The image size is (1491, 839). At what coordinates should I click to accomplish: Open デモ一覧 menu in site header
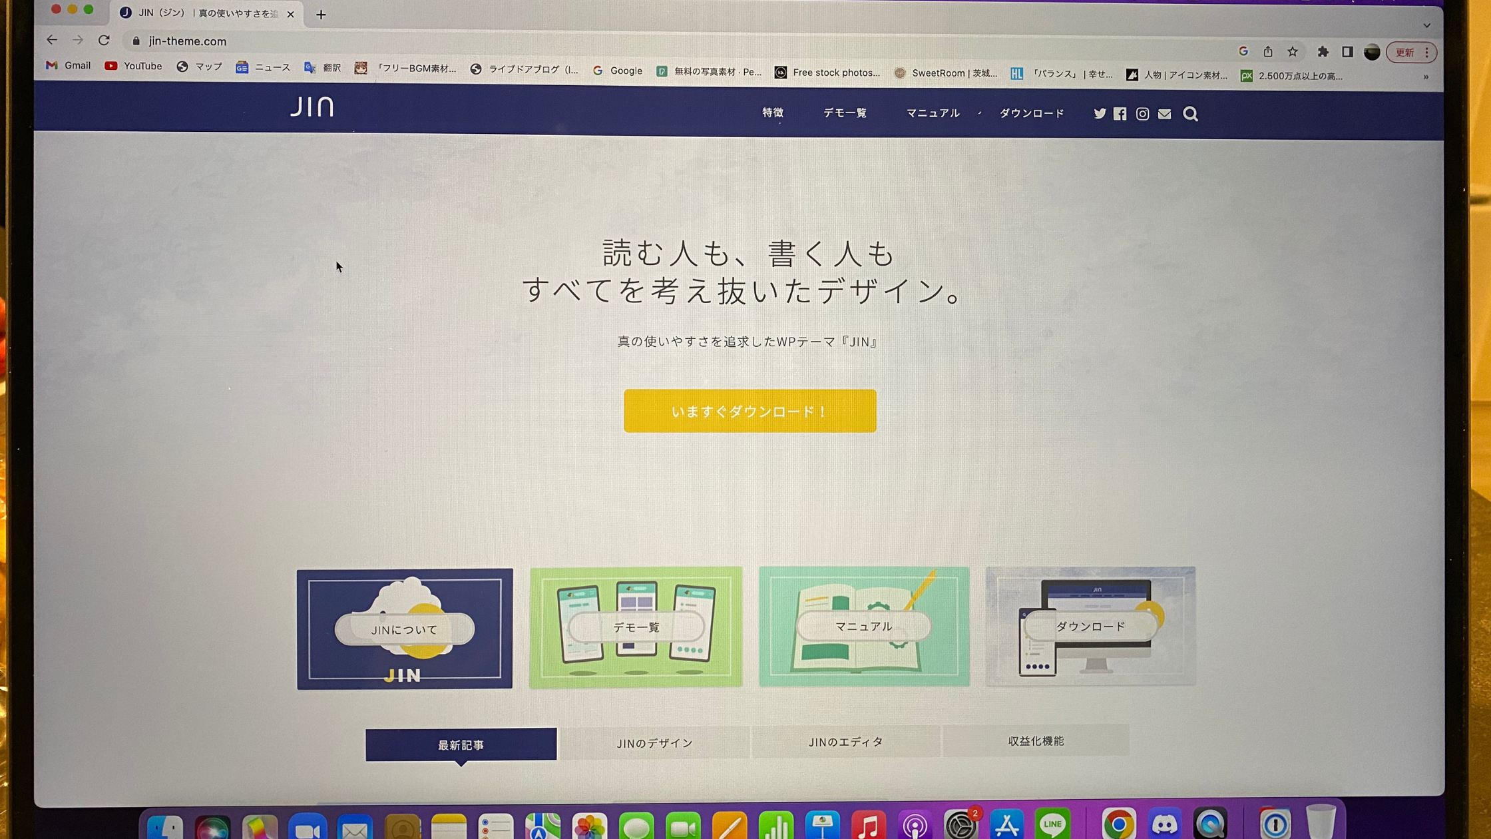[845, 113]
